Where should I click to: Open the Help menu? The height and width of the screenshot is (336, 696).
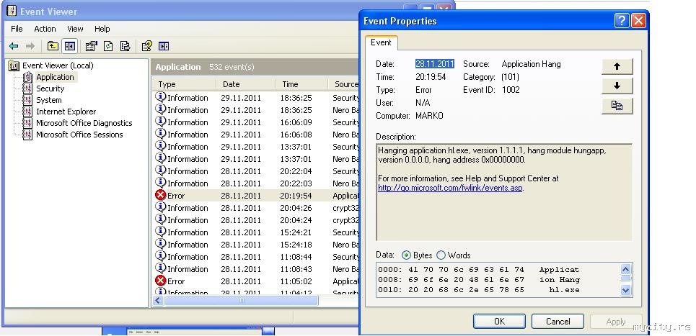tap(102, 29)
